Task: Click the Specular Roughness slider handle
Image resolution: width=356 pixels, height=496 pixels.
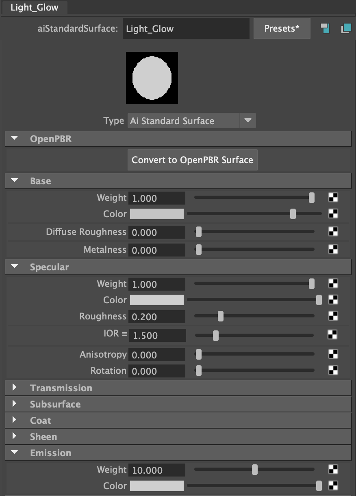Action: [220, 316]
